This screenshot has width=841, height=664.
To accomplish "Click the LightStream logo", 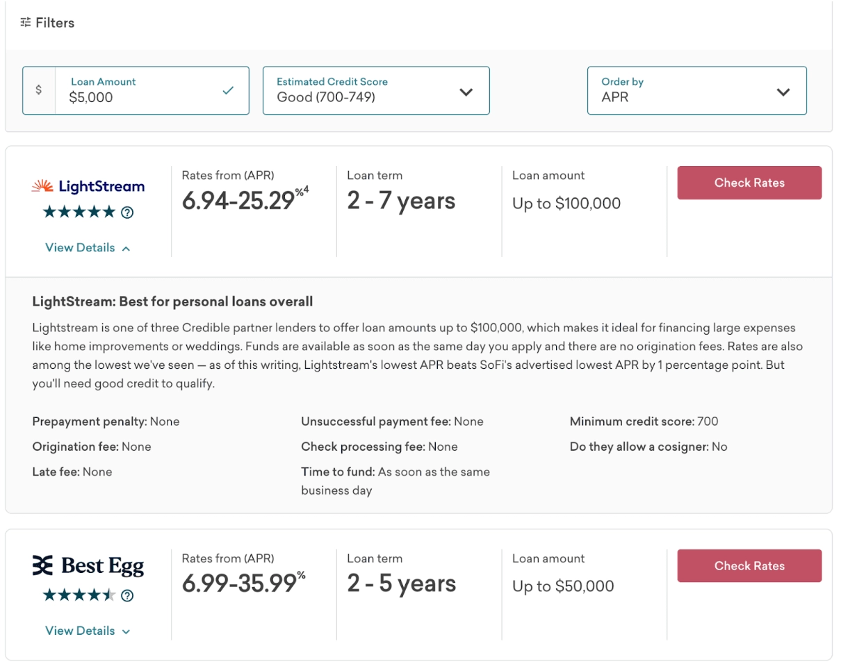I will pyautogui.click(x=88, y=186).
